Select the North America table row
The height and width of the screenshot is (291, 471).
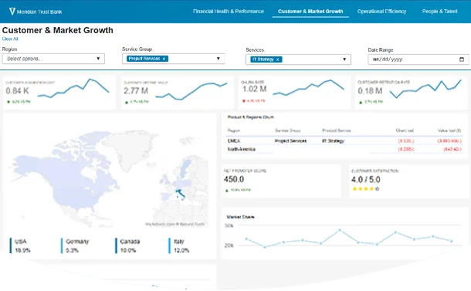344,149
